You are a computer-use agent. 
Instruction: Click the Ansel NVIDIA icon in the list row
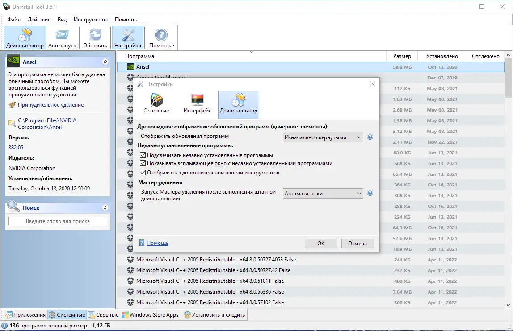[130, 67]
